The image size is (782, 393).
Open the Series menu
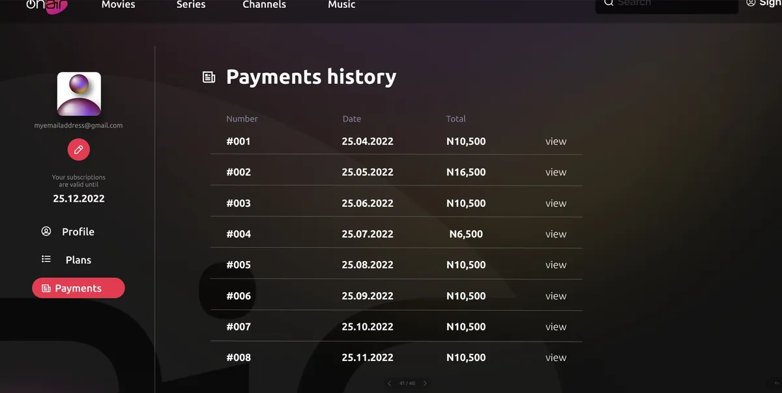click(x=191, y=5)
